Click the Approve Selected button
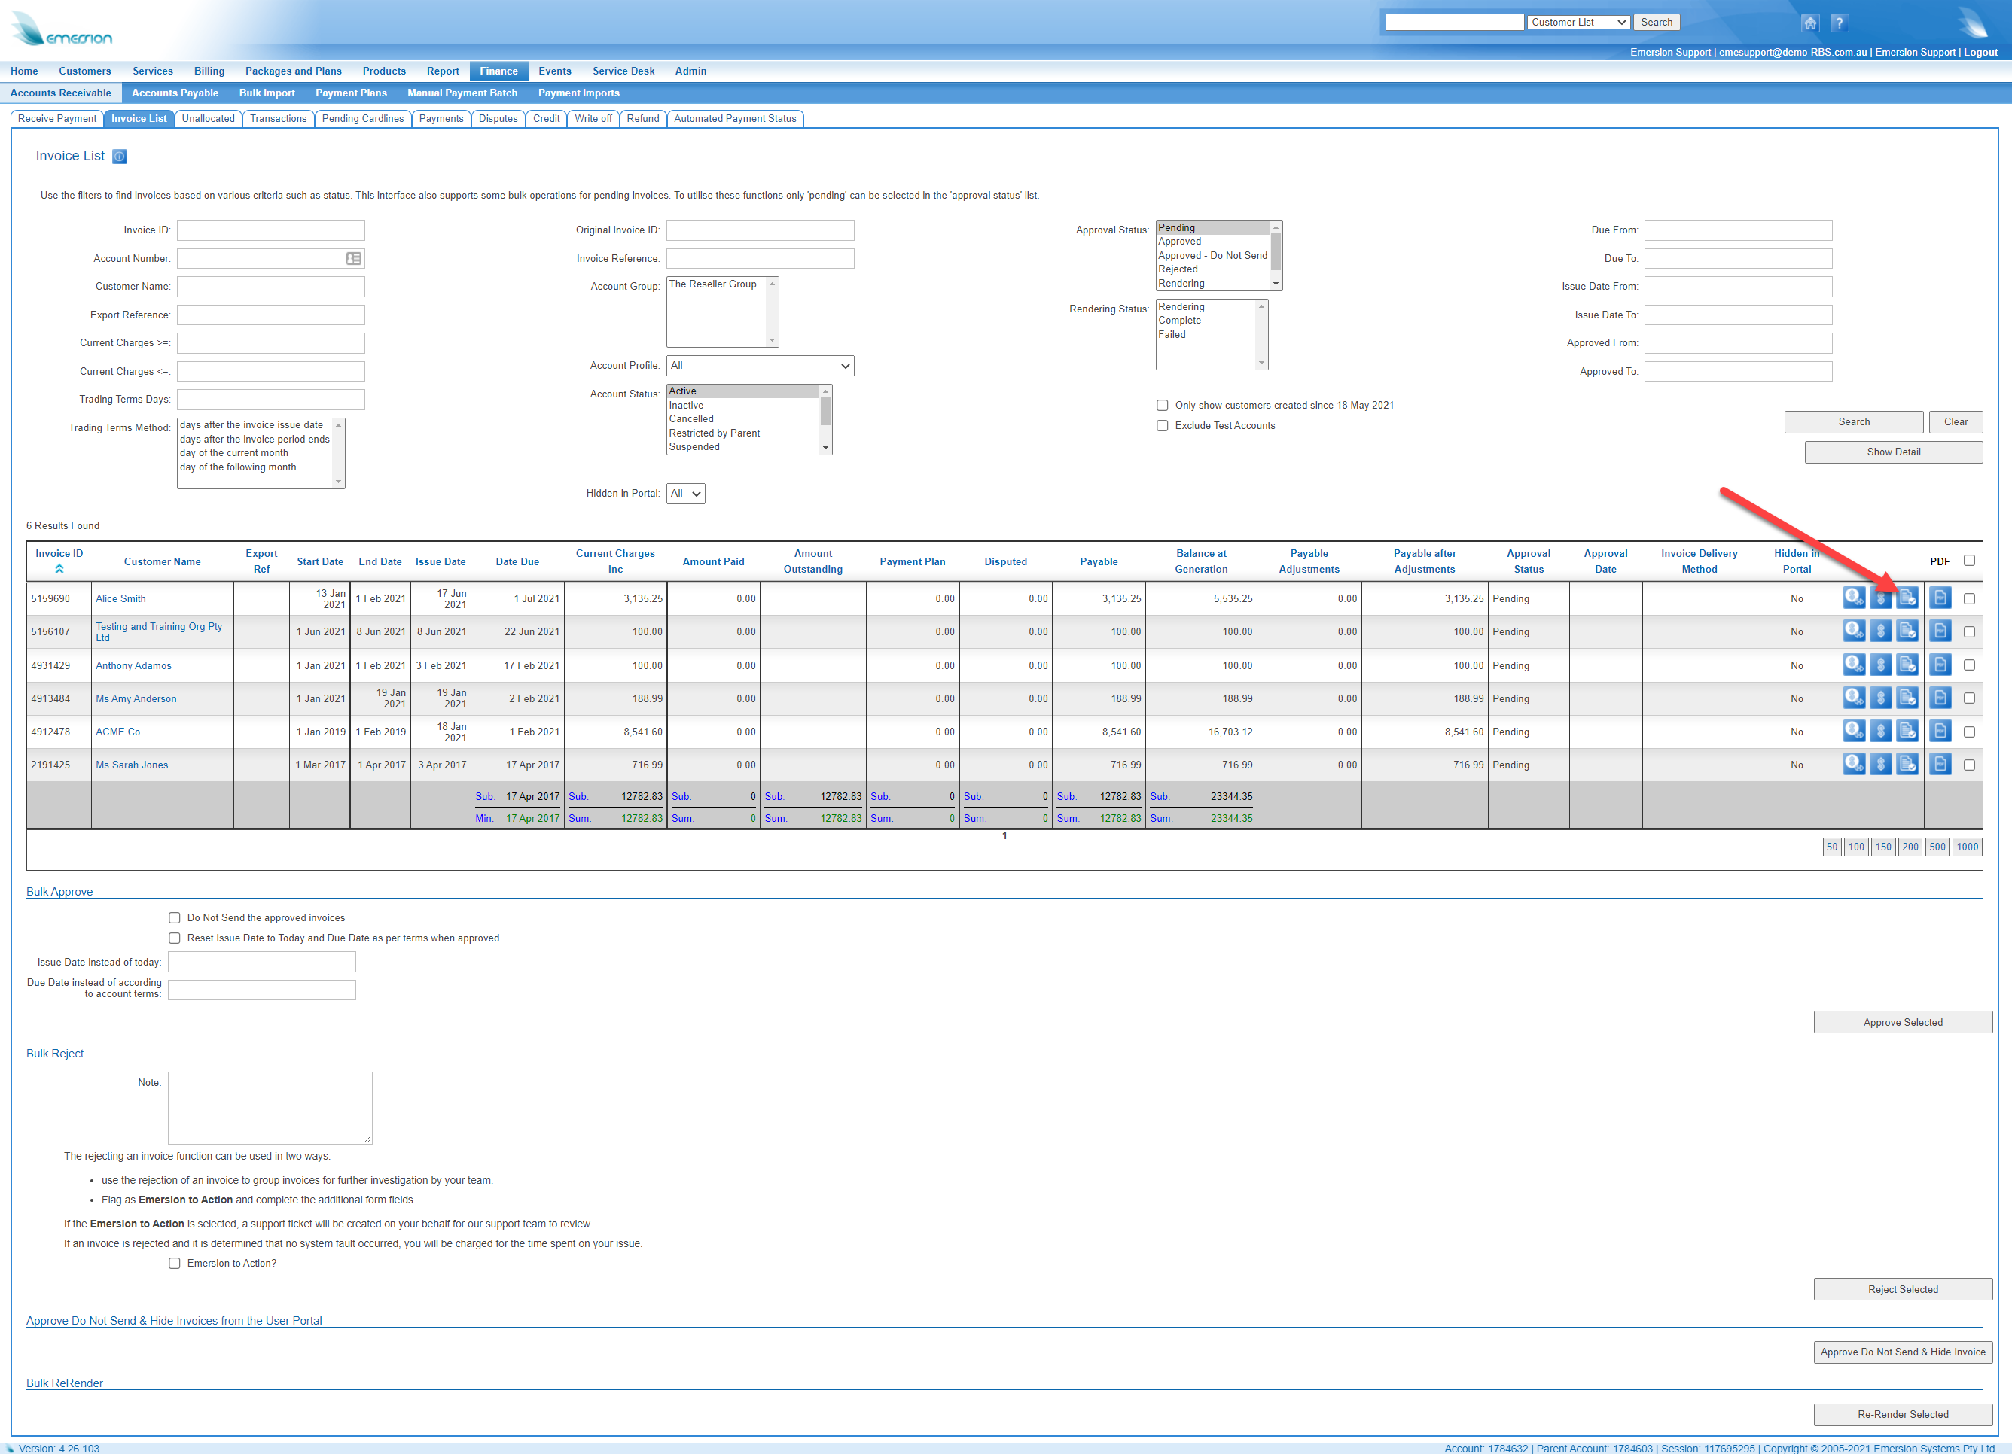 tap(1902, 1022)
